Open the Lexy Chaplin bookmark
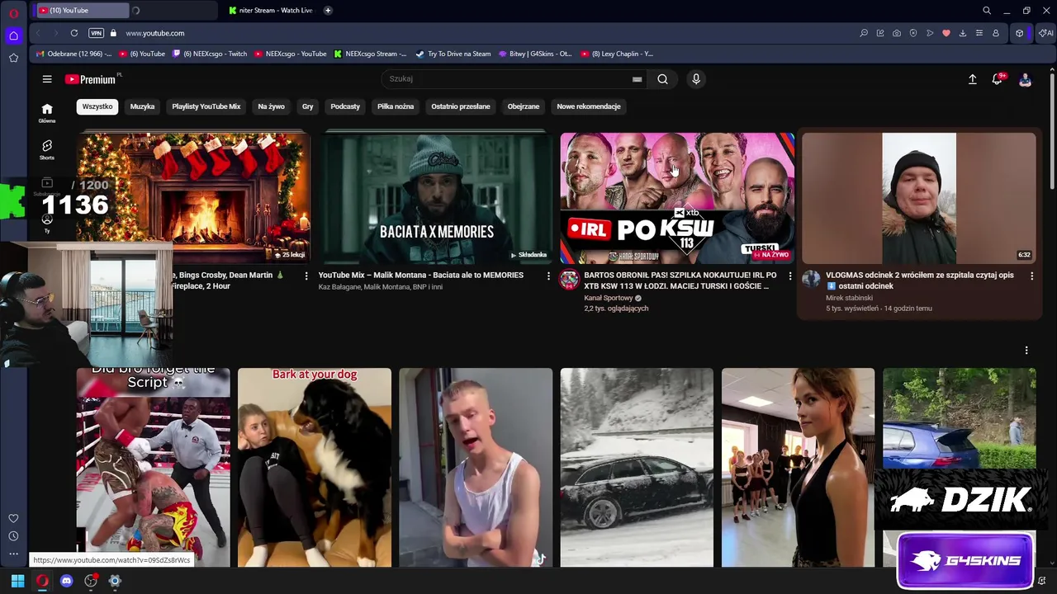Viewport: 1057px width, 594px height. [x=617, y=54]
